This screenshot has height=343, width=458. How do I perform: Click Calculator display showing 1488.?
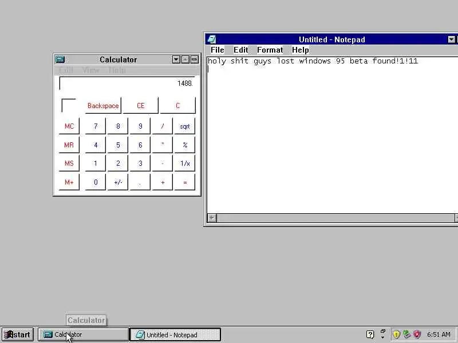[127, 83]
